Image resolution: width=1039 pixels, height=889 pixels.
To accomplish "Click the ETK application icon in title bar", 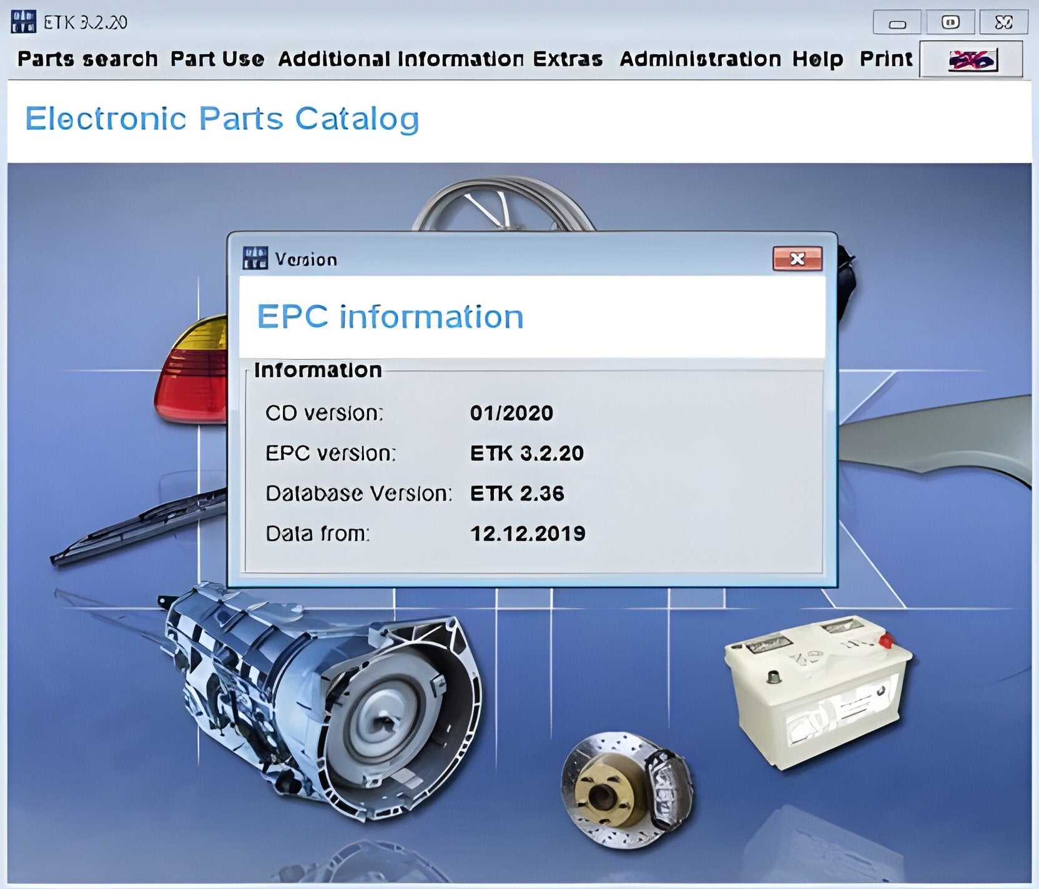I will [x=23, y=20].
